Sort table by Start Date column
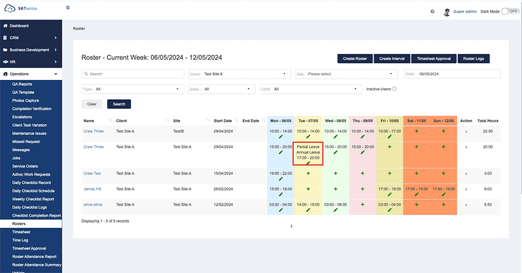Image resolution: width=522 pixels, height=273 pixels. tap(226, 121)
